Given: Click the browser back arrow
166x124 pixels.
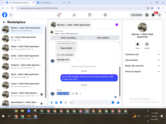Looking at the screenshot, I should (x=3, y=8).
